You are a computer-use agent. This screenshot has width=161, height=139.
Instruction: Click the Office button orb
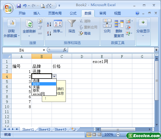(8, 9)
